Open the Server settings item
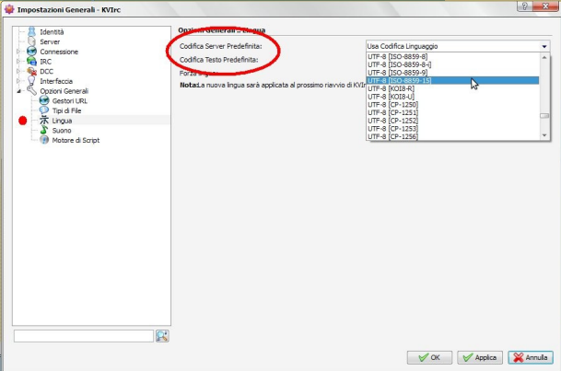Viewport: 561px width, 371px height. click(50, 41)
